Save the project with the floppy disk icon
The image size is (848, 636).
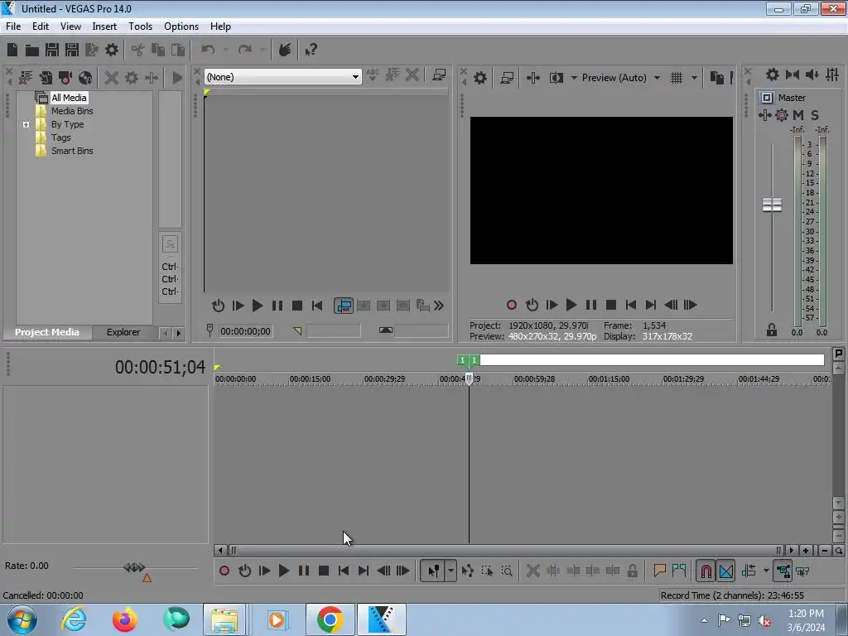(x=52, y=50)
